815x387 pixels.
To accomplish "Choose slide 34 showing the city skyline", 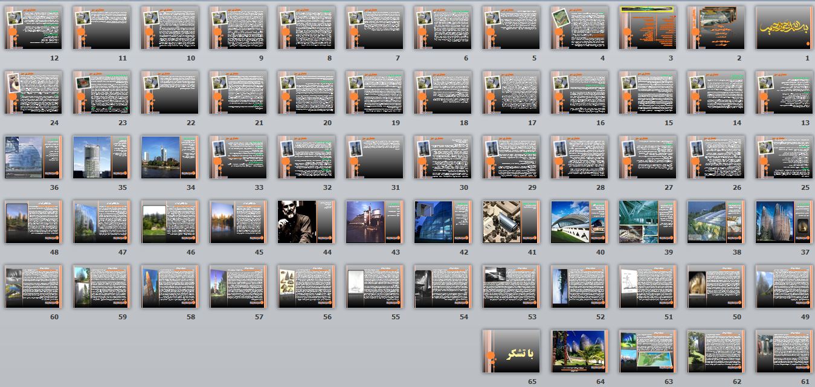I will tap(170, 157).
